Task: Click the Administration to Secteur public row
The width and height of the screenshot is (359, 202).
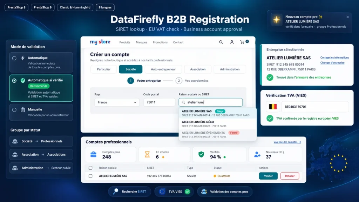Action: pos(41,168)
